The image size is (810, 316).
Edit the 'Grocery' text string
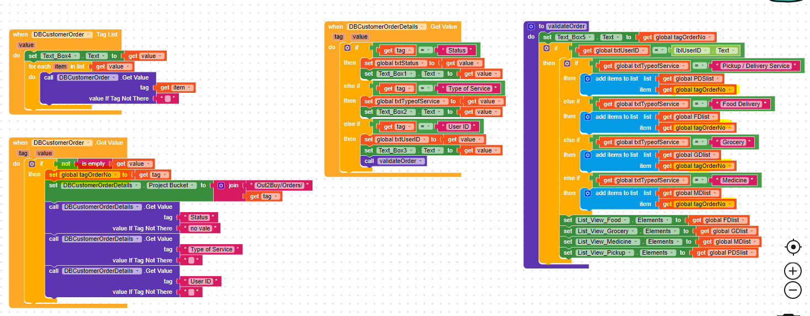pyautogui.click(x=733, y=142)
